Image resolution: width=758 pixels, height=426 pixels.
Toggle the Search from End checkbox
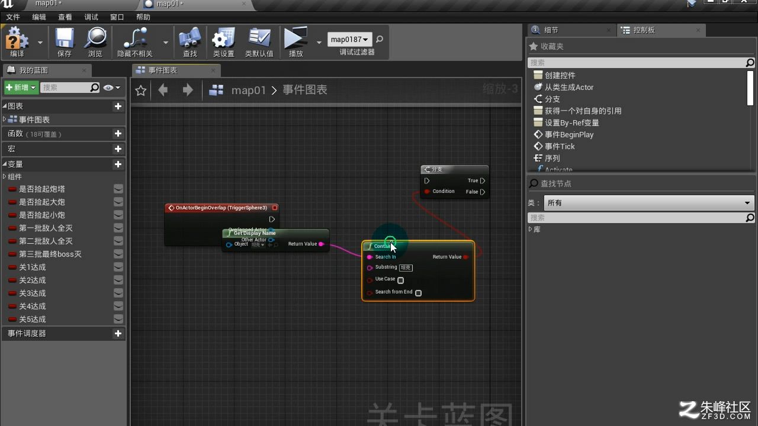point(418,293)
